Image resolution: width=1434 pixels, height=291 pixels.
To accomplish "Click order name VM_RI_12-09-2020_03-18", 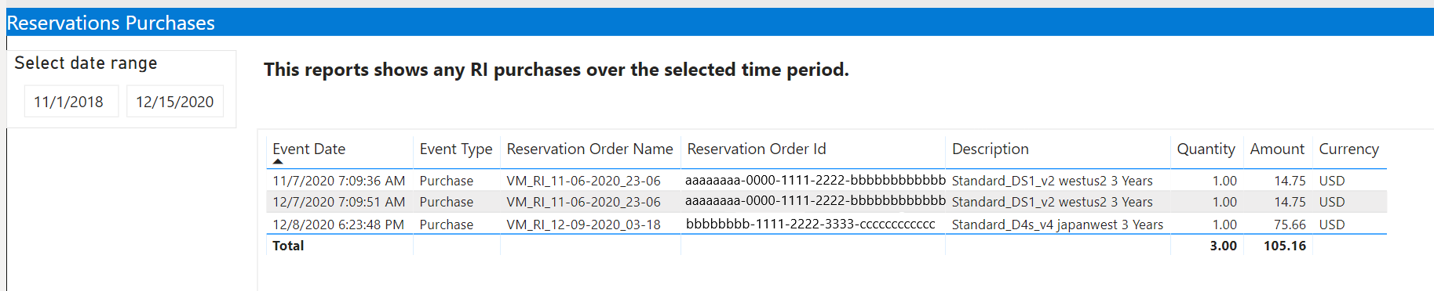I will point(583,225).
